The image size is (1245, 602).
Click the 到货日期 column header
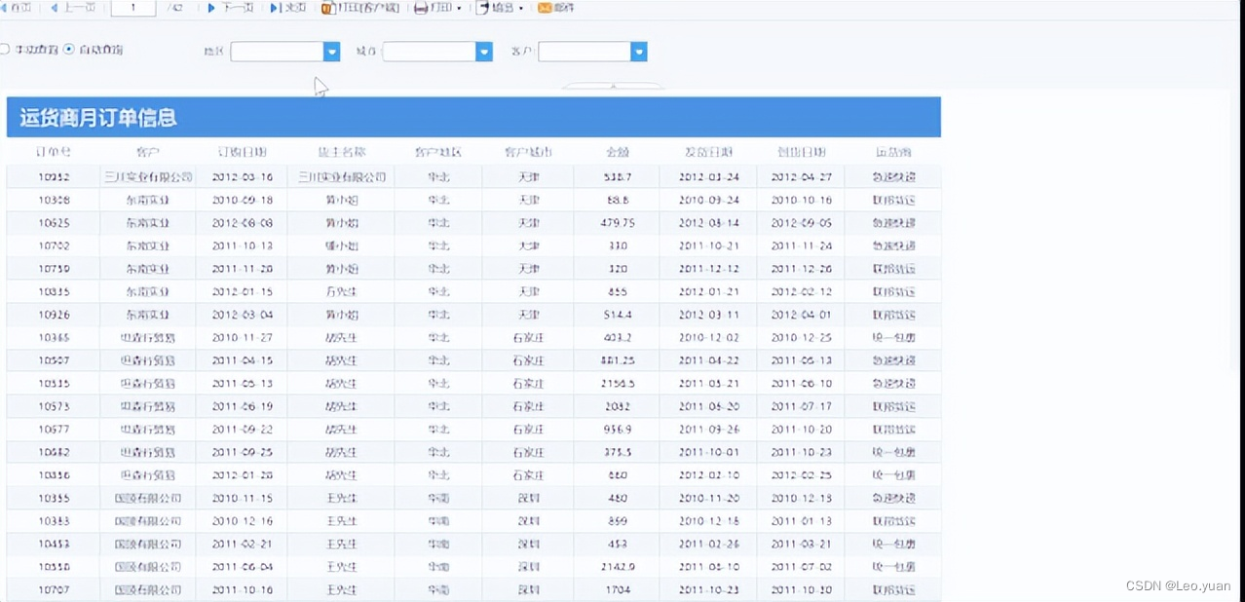(802, 152)
